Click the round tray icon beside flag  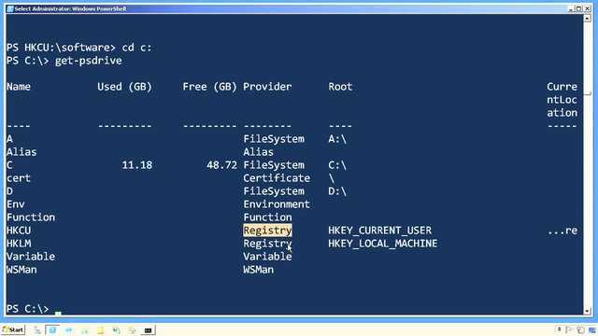pyautogui.click(x=581, y=330)
